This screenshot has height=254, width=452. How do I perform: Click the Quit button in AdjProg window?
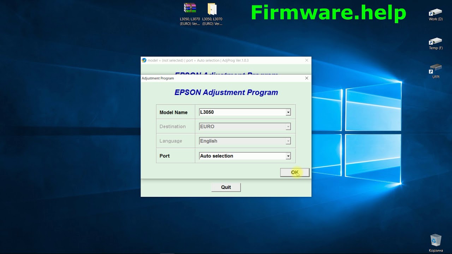pos(226,187)
